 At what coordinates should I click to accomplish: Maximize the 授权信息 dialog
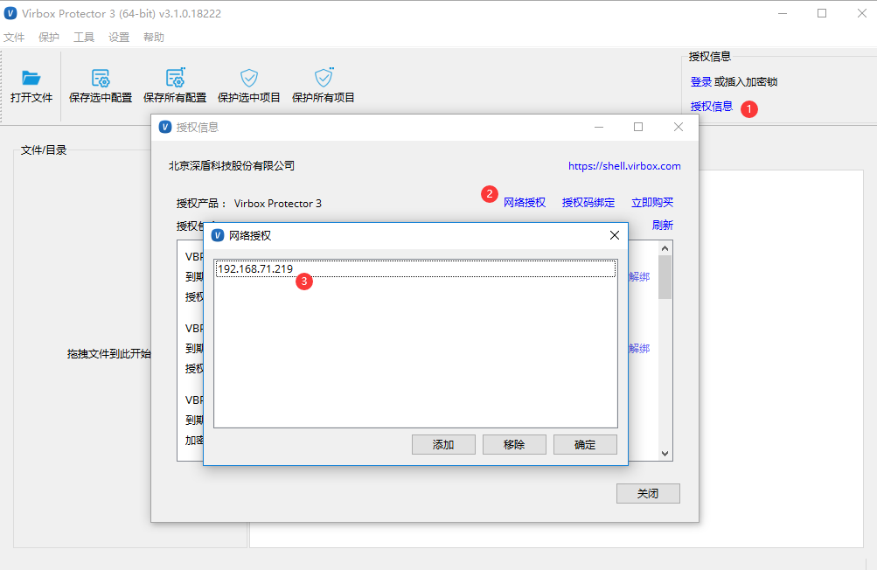pos(638,127)
